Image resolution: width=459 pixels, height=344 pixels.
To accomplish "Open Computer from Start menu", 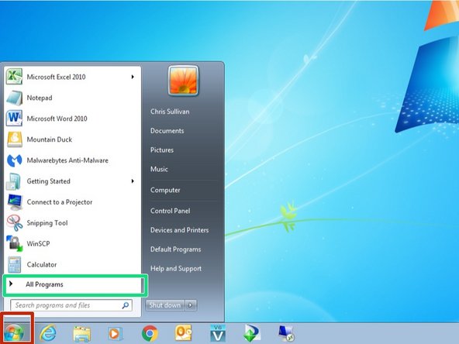I will [x=165, y=190].
